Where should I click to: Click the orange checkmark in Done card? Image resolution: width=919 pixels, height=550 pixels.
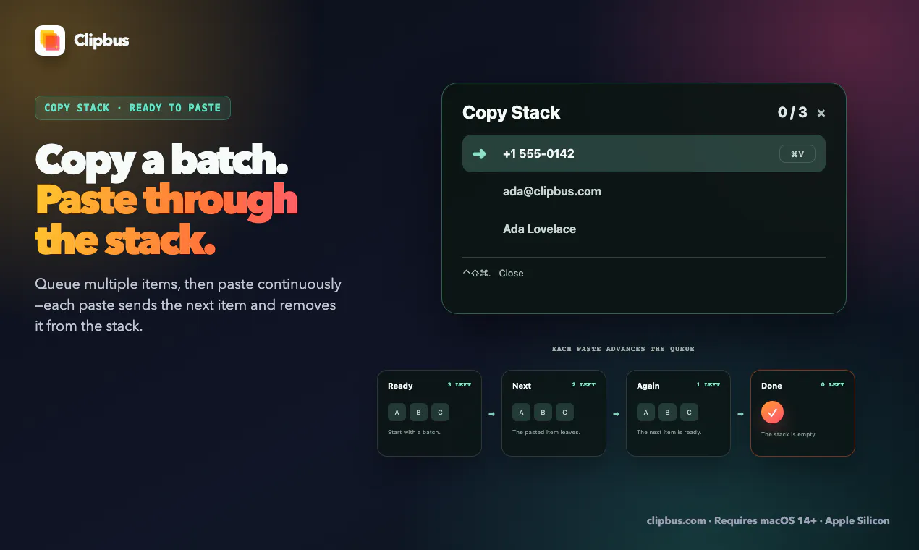772,412
